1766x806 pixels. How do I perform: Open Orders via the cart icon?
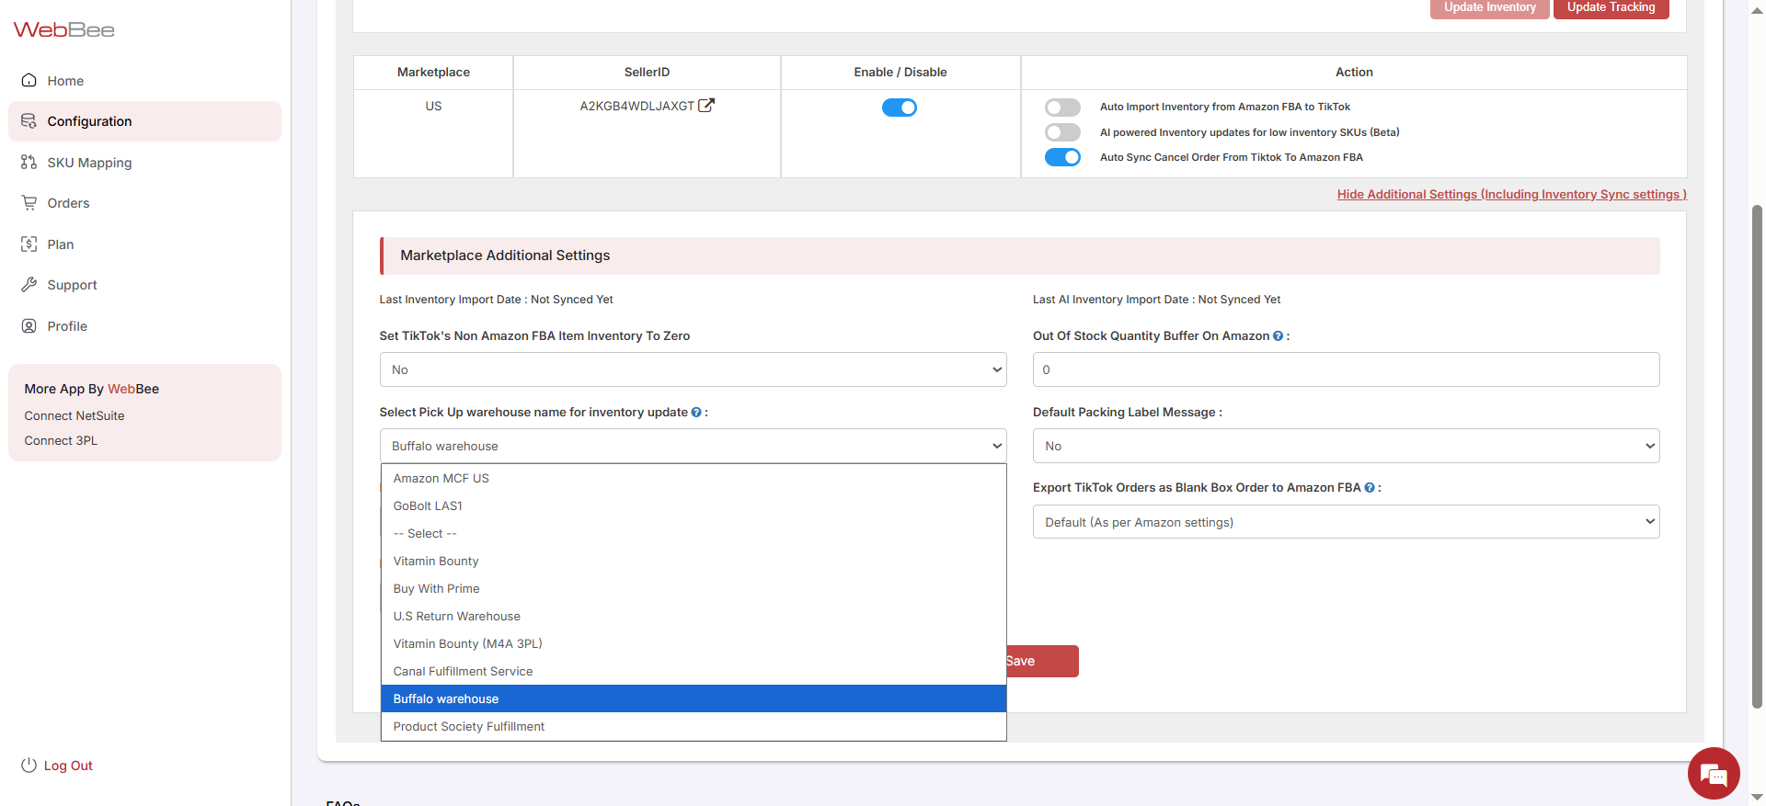[x=29, y=203]
